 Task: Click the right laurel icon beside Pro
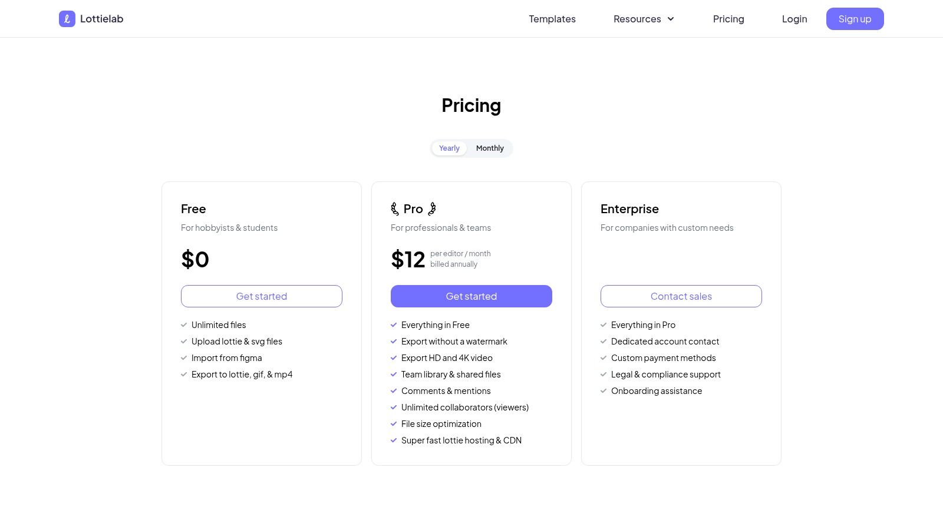pos(432,209)
